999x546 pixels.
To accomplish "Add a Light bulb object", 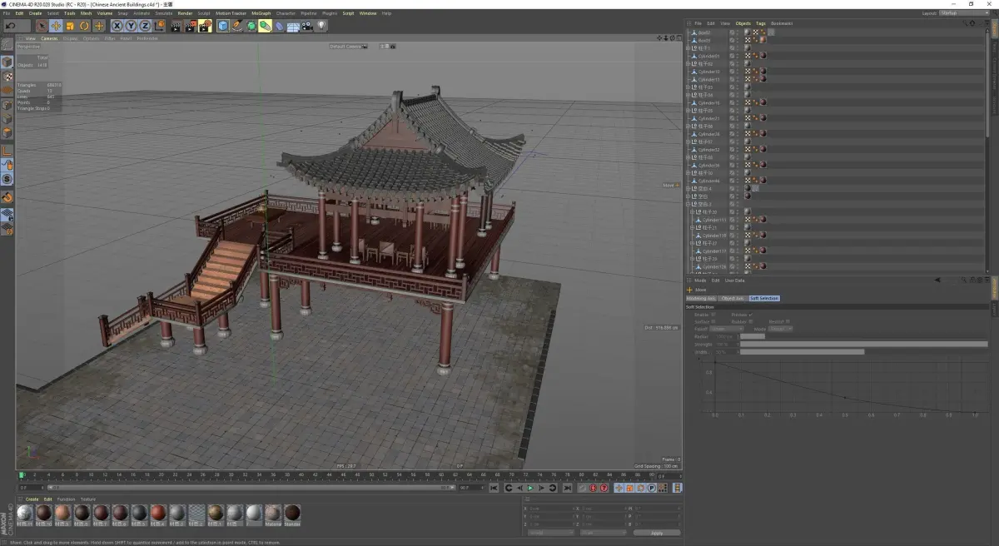I will tap(321, 26).
